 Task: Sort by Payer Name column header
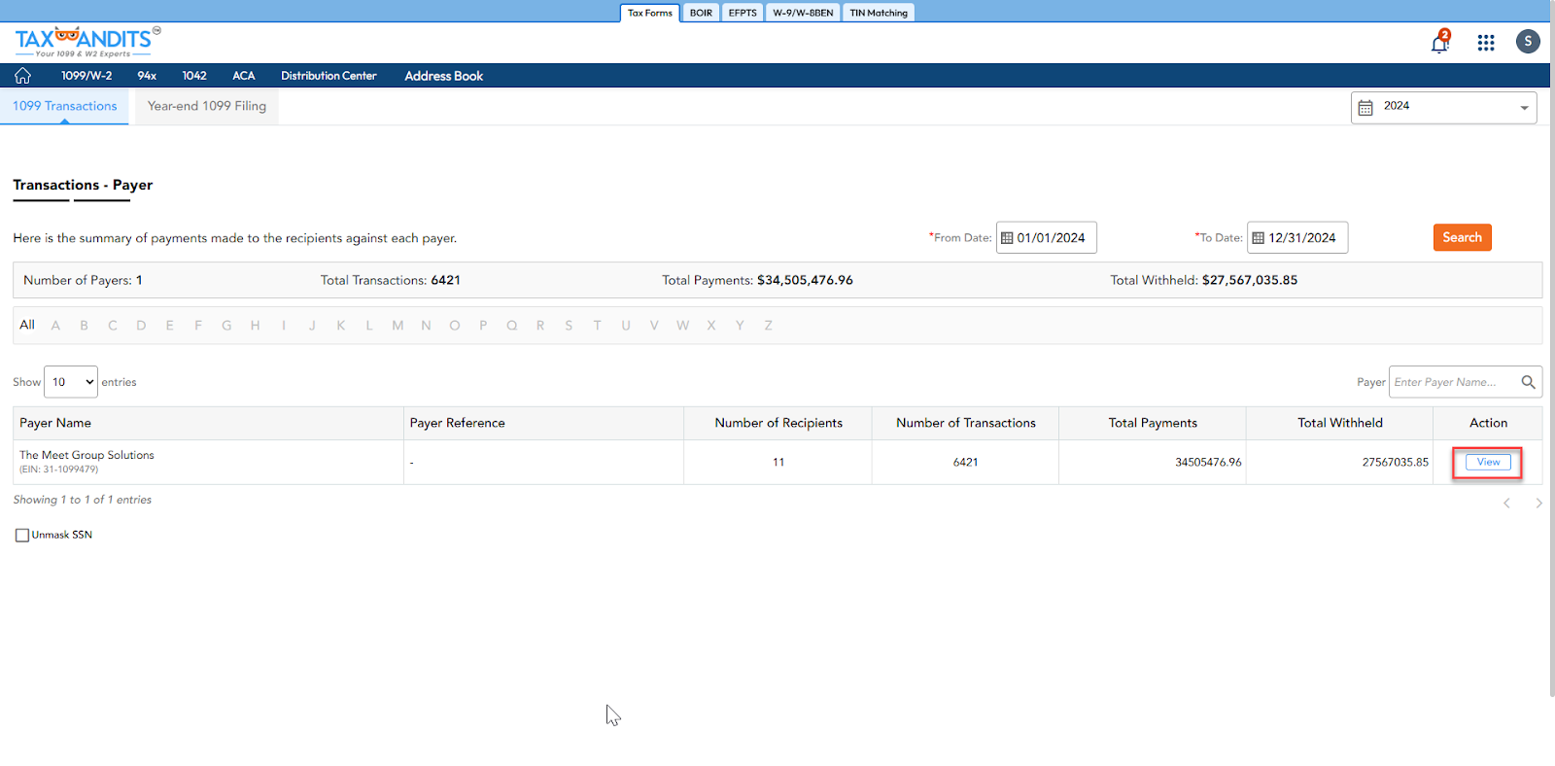pos(208,423)
